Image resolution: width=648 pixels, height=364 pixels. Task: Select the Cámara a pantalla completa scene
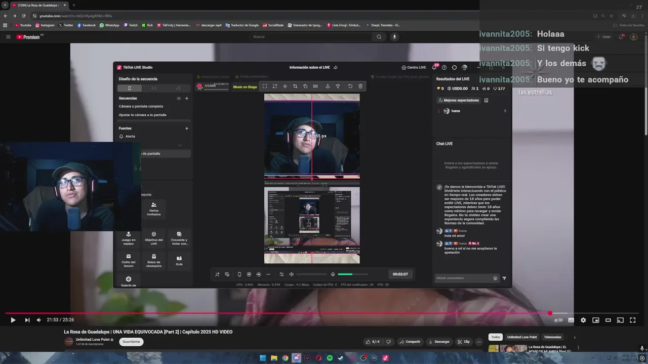pyautogui.click(x=141, y=107)
